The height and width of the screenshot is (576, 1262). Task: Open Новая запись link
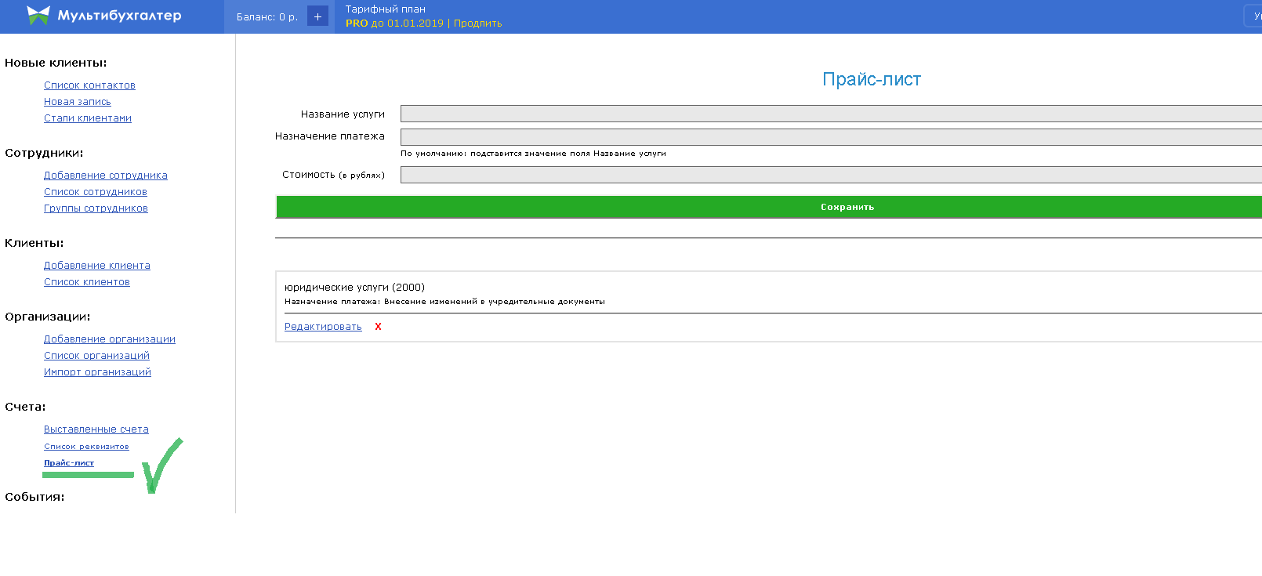pos(77,102)
